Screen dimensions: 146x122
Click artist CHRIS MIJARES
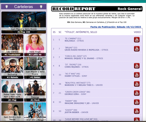tap(72, 67)
